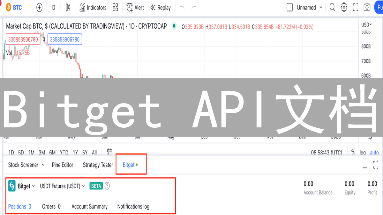383x215 pixels.
Task: Click the 800B price axis label
Action: click(365, 47)
